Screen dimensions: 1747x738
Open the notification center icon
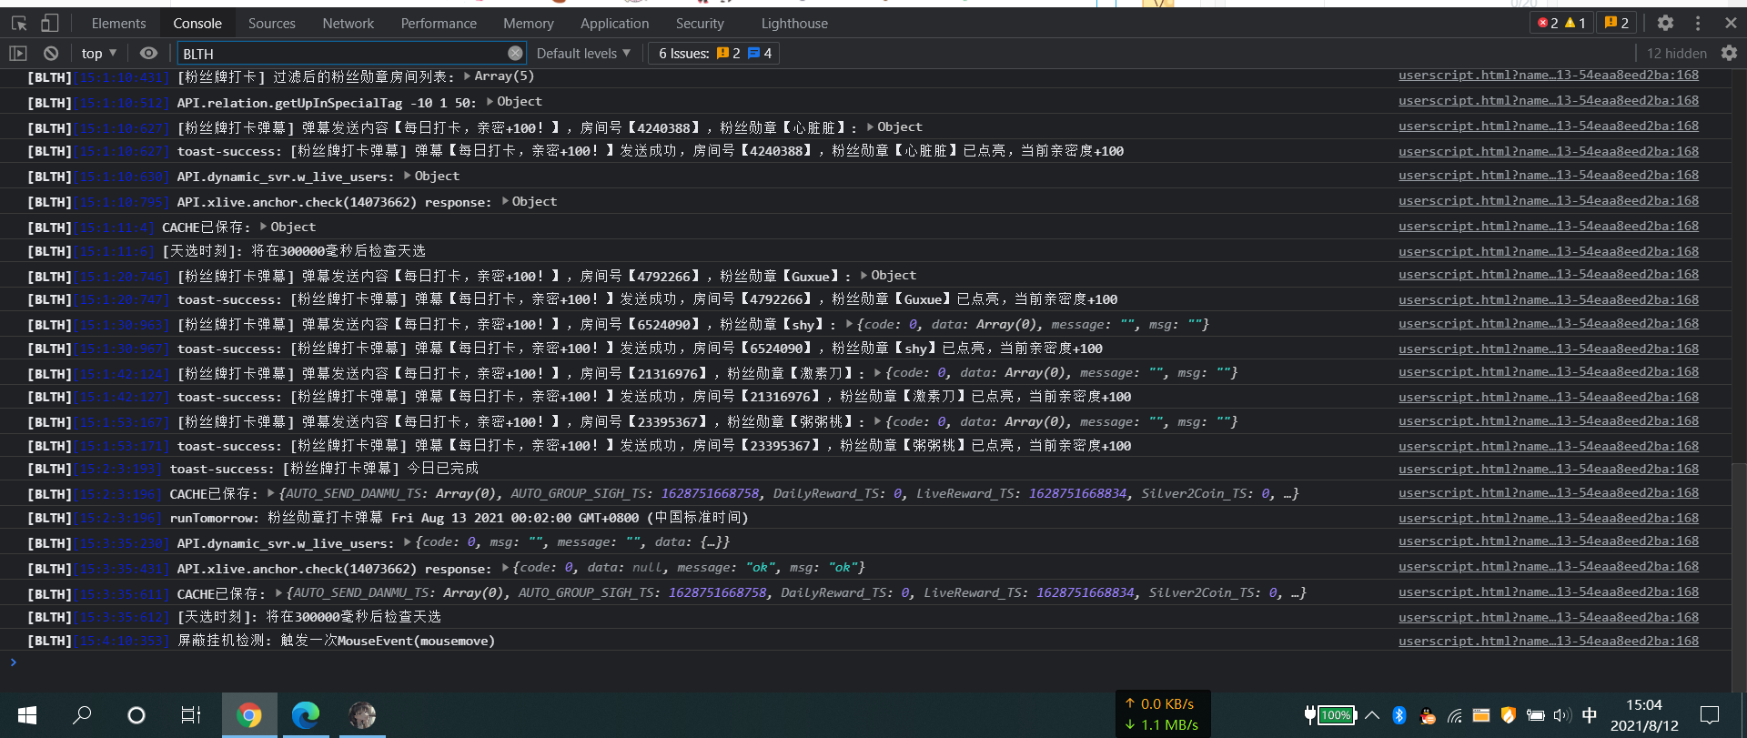click(x=1710, y=715)
